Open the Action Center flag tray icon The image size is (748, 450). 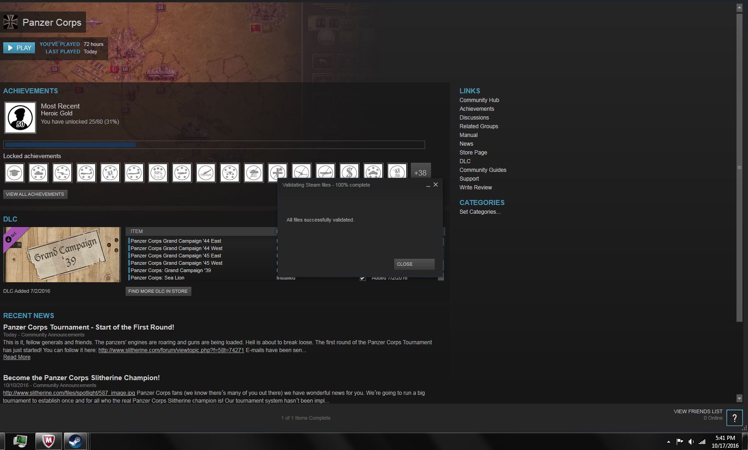680,442
